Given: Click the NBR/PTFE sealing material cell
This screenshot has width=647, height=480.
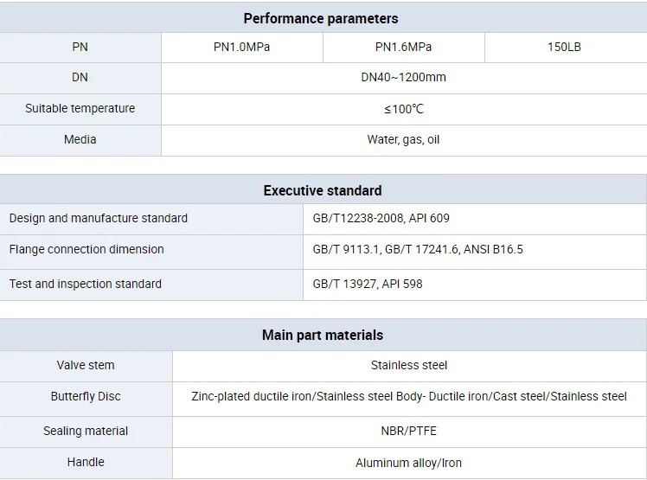Looking at the screenshot, I should tap(409, 431).
